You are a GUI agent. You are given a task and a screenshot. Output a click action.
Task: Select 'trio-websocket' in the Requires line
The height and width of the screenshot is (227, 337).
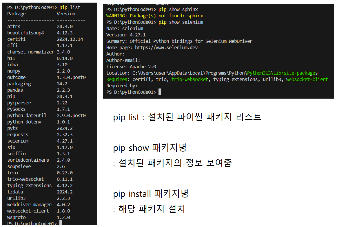point(190,80)
